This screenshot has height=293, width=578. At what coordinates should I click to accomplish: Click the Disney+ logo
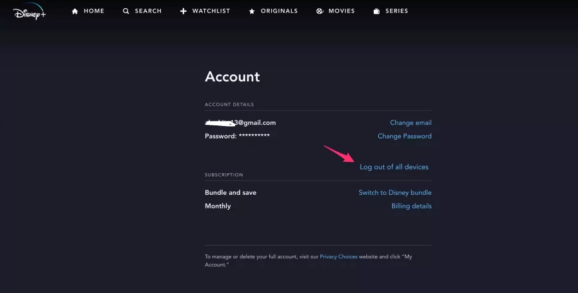30,11
